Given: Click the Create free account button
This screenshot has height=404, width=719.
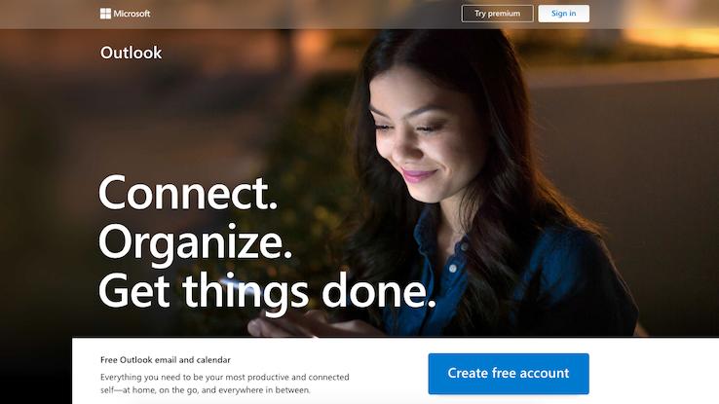Looking at the screenshot, I should [509, 373].
